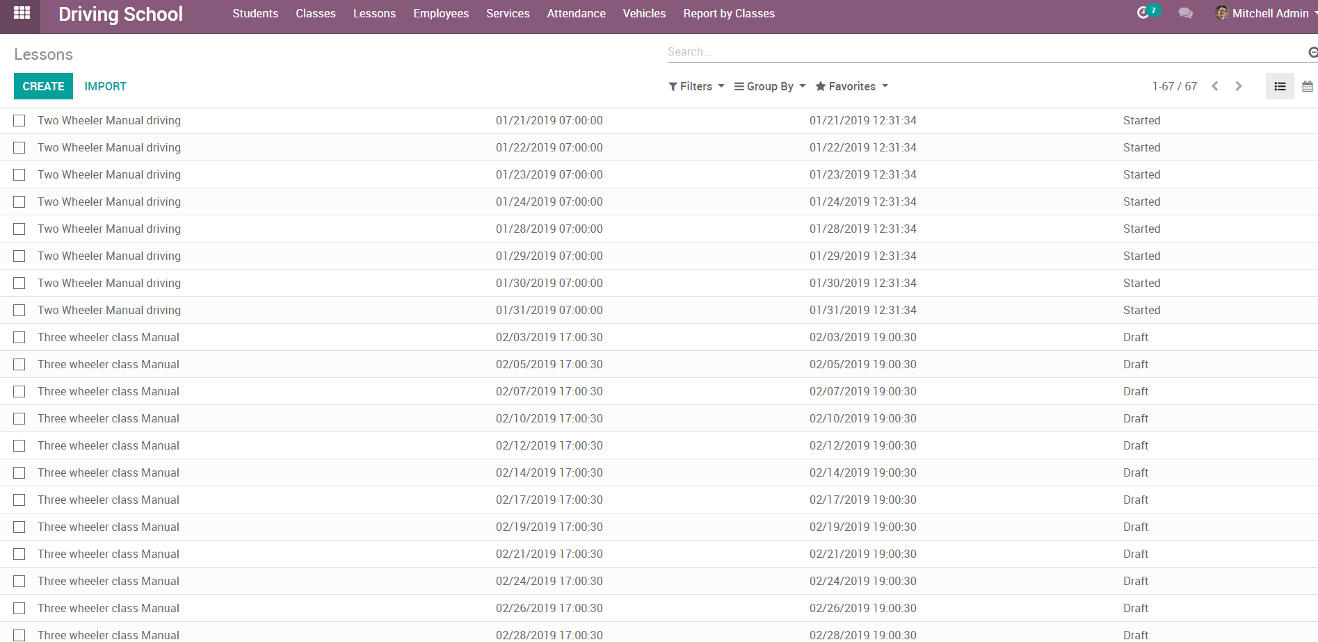Click the CREATE button
Image resolution: width=1318 pixels, height=642 pixels.
pyautogui.click(x=43, y=86)
